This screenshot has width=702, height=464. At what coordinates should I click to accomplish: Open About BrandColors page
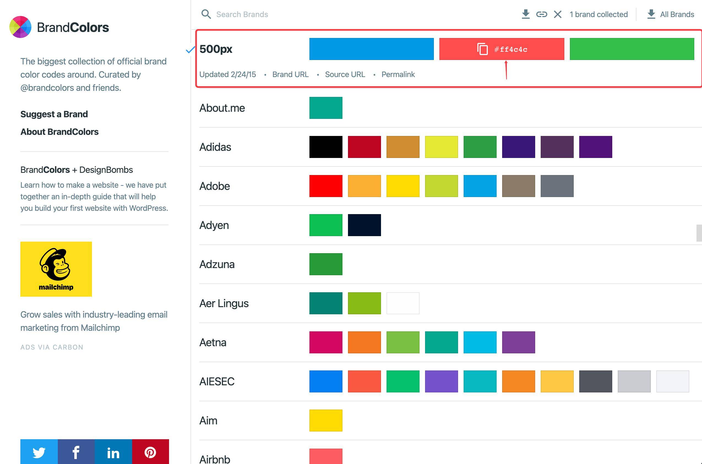pyautogui.click(x=59, y=132)
